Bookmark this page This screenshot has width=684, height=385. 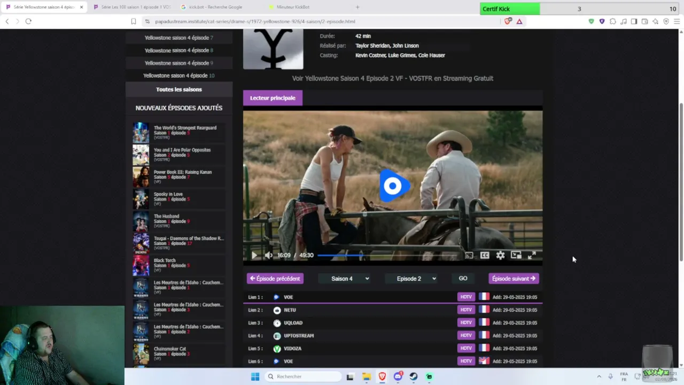(x=134, y=21)
